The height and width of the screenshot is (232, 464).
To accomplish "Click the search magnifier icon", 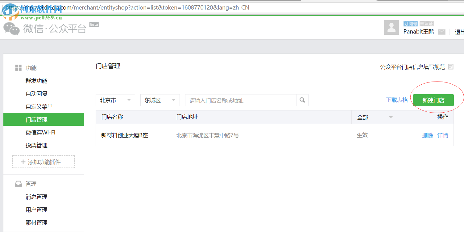I will coord(302,100).
